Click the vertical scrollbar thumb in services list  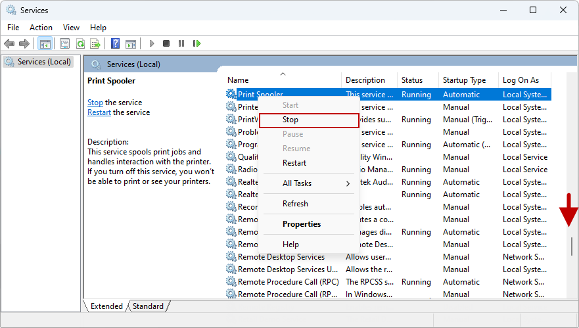pyautogui.click(x=572, y=246)
